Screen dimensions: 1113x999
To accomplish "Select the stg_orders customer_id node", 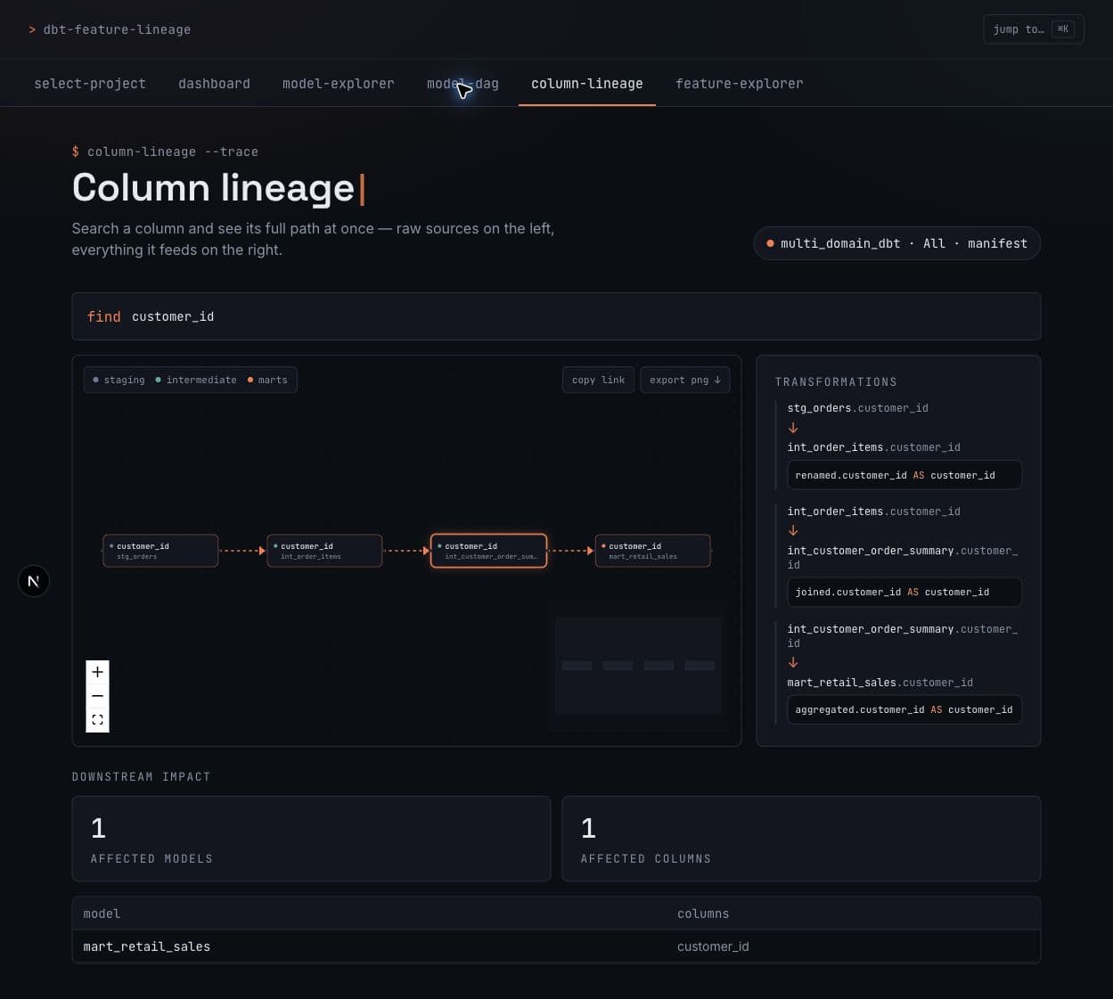I will click(x=160, y=551).
